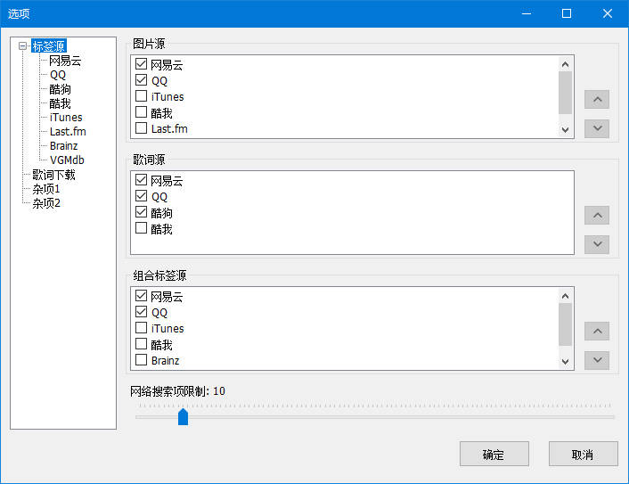
Task: Click the 取消 button
Action: tap(583, 454)
